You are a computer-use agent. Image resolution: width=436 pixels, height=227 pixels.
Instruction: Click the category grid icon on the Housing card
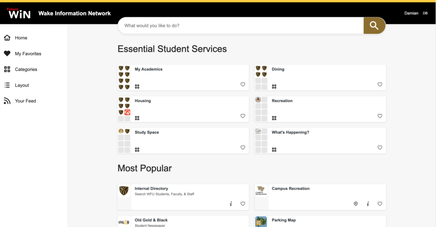pos(137,118)
